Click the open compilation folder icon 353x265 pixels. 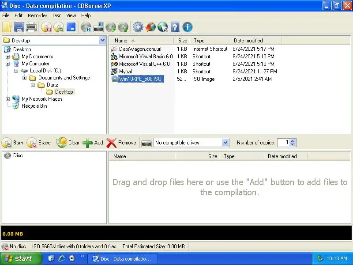7,27
